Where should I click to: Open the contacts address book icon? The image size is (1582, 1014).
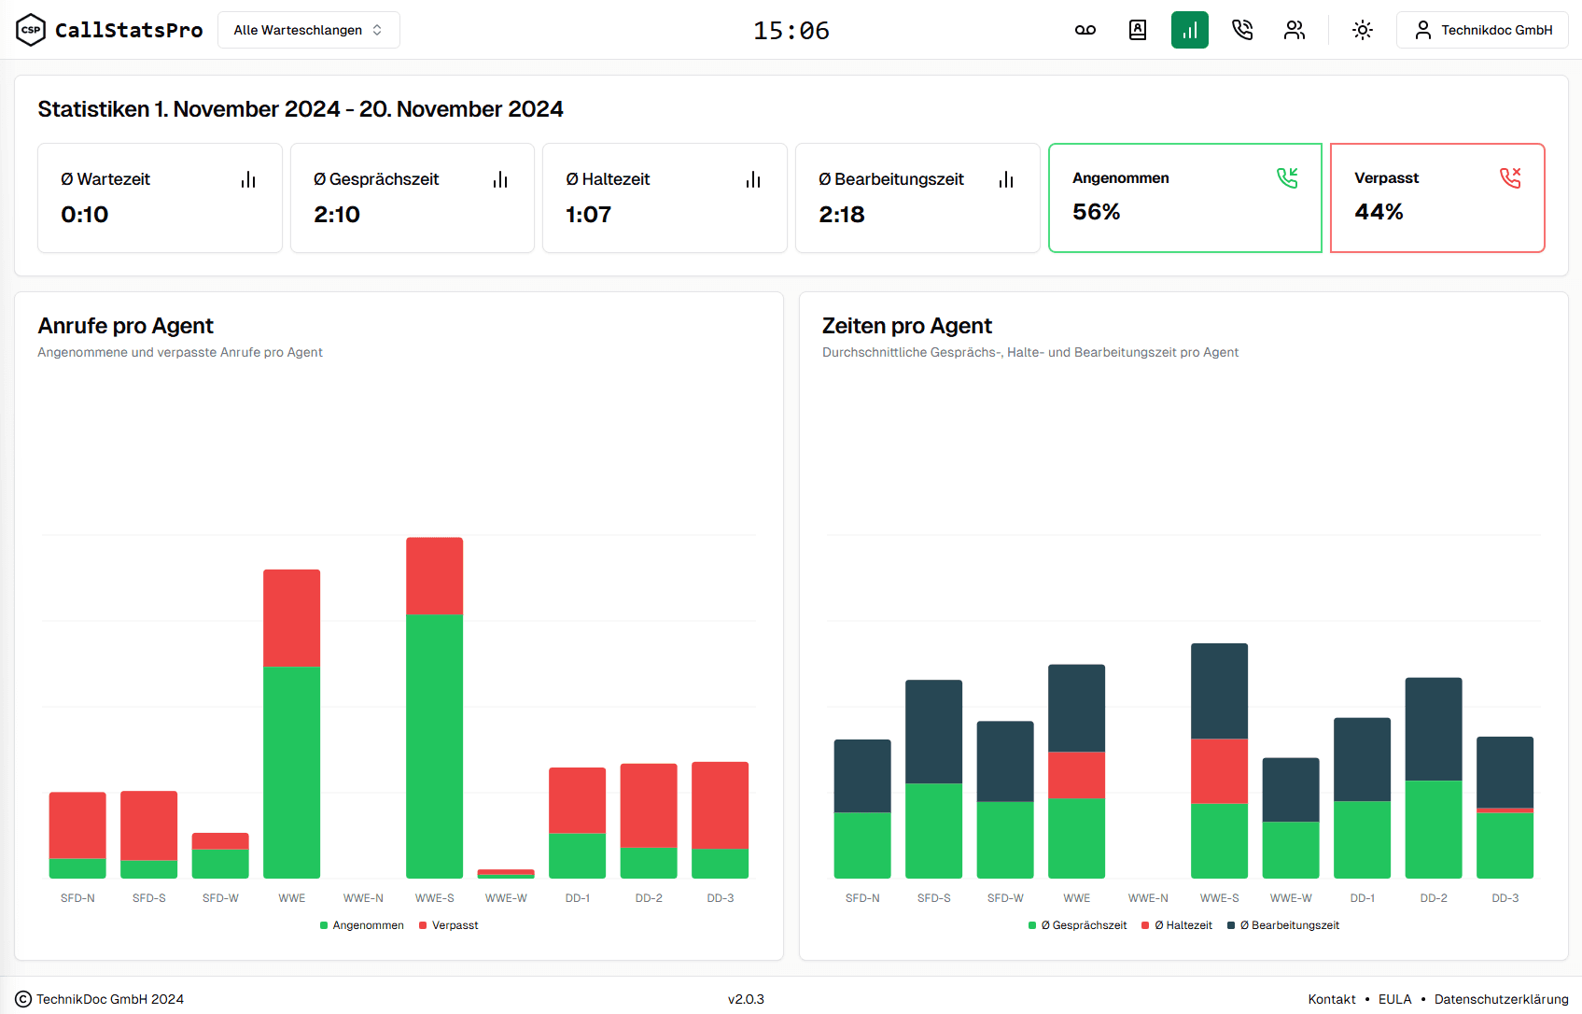pos(1138,30)
